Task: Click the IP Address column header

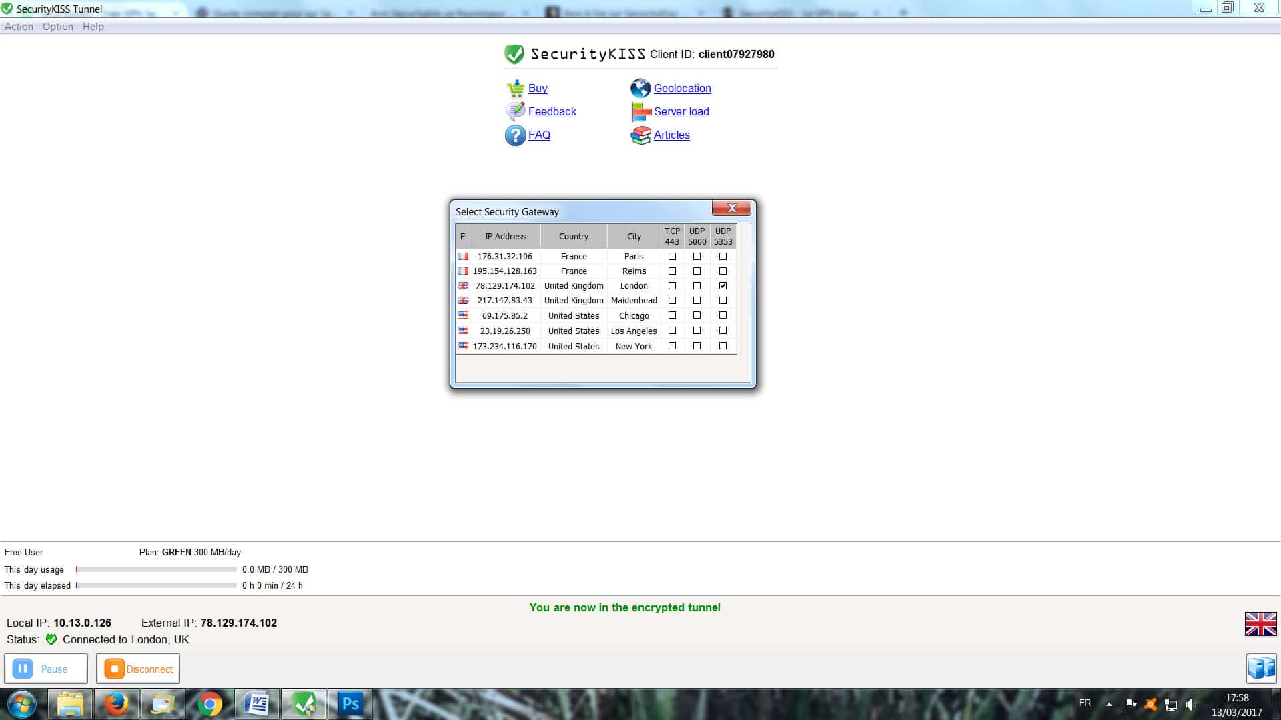Action: (505, 236)
